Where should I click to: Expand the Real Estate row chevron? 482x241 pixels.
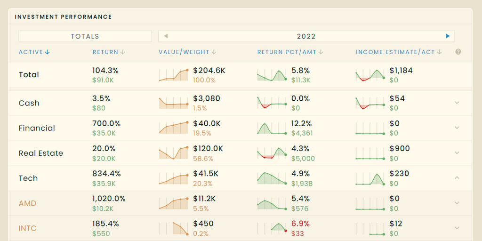(x=457, y=153)
